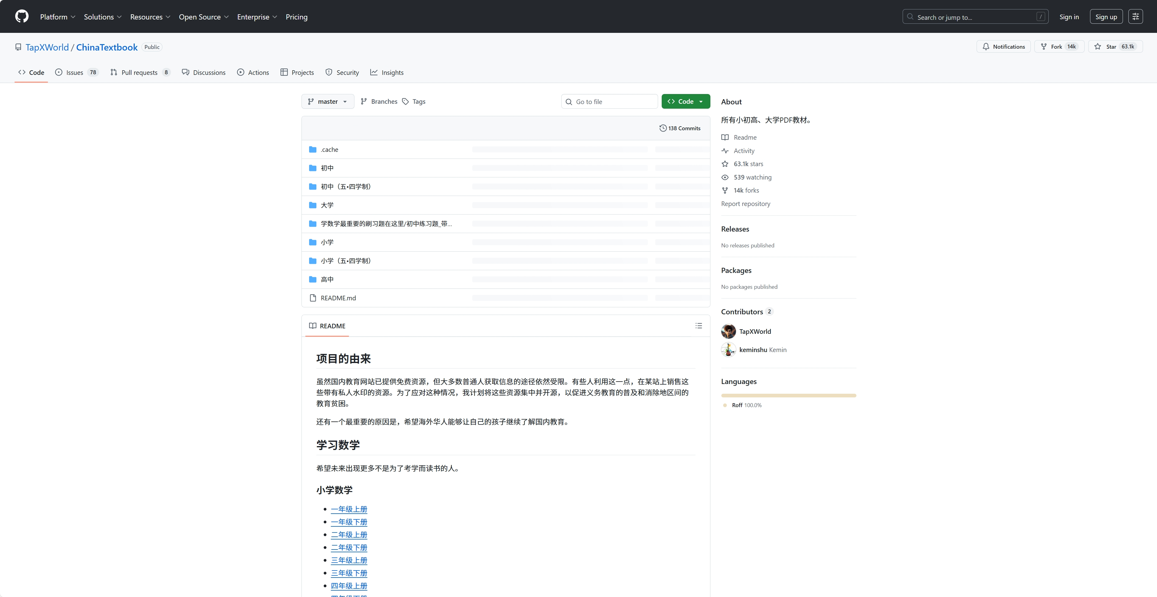This screenshot has width=1157, height=597.
Task: Switch to the Pull requests tab
Action: [x=140, y=72]
